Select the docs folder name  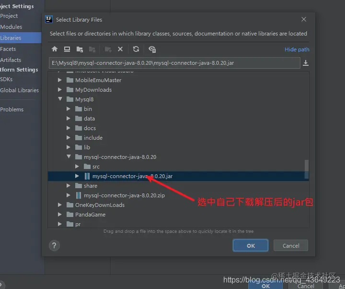tap(90, 128)
